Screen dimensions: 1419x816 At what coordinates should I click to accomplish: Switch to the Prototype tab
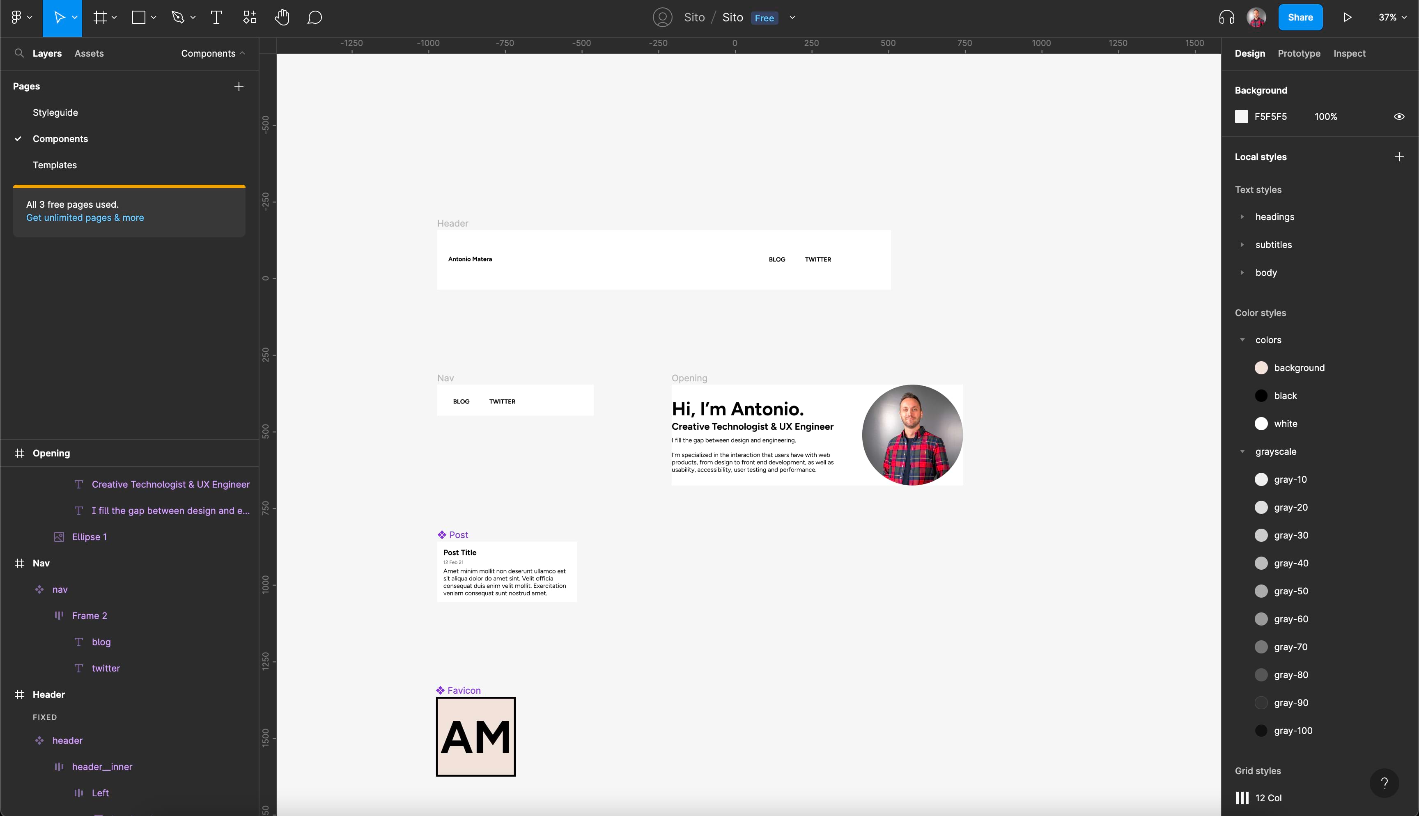1299,53
